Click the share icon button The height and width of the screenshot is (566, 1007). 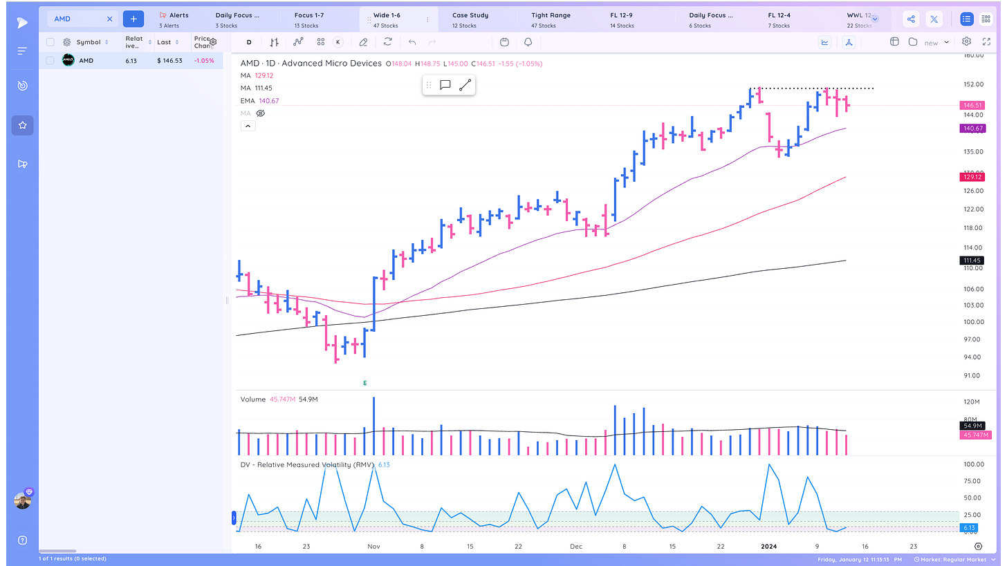(911, 19)
